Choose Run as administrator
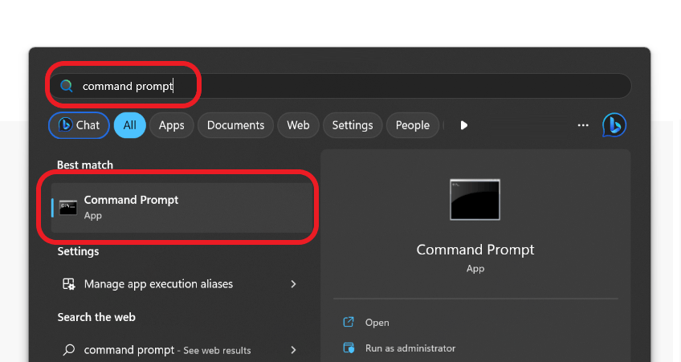 point(410,348)
